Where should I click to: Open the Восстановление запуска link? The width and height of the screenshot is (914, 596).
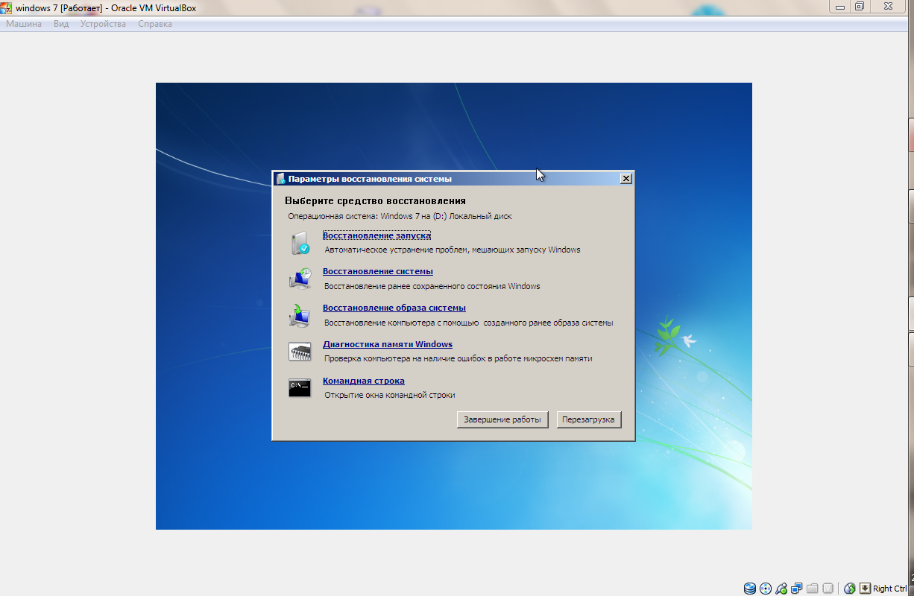[376, 235]
